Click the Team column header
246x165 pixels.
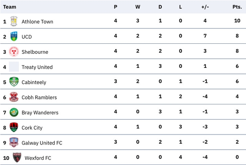click(x=10, y=7)
